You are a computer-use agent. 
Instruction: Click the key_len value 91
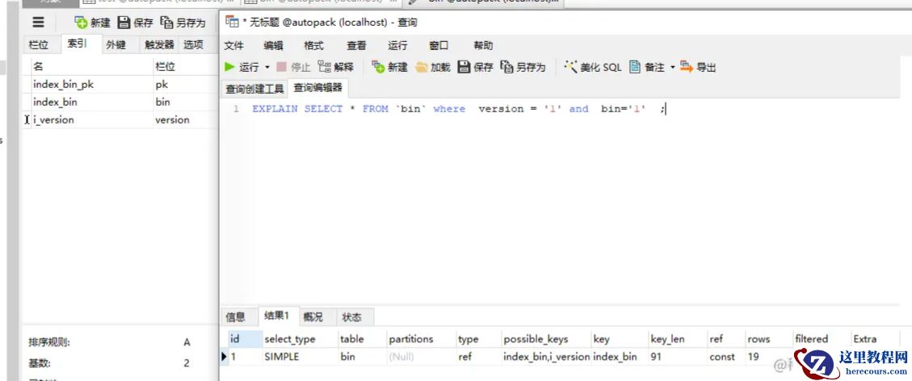[x=656, y=357]
